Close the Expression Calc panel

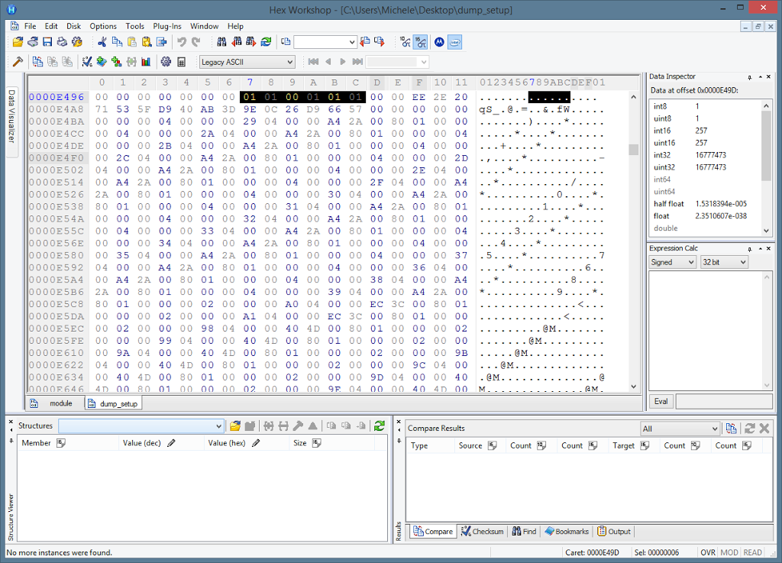[x=768, y=248]
